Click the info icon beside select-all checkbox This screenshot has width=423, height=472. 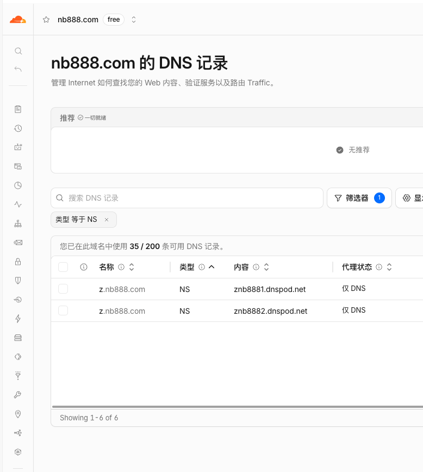tap(84, 267)
